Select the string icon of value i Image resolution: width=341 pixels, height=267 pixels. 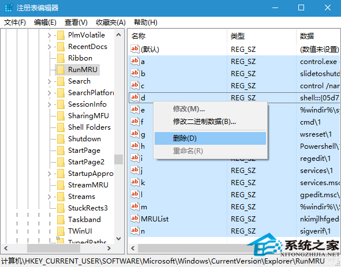click(135, 158)
